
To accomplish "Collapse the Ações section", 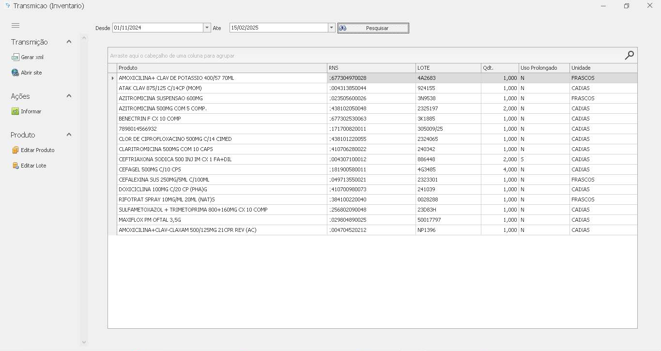I will click(69, 96).
